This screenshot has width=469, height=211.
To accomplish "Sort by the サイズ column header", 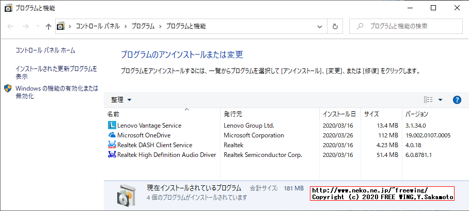I will pos(381,114).
